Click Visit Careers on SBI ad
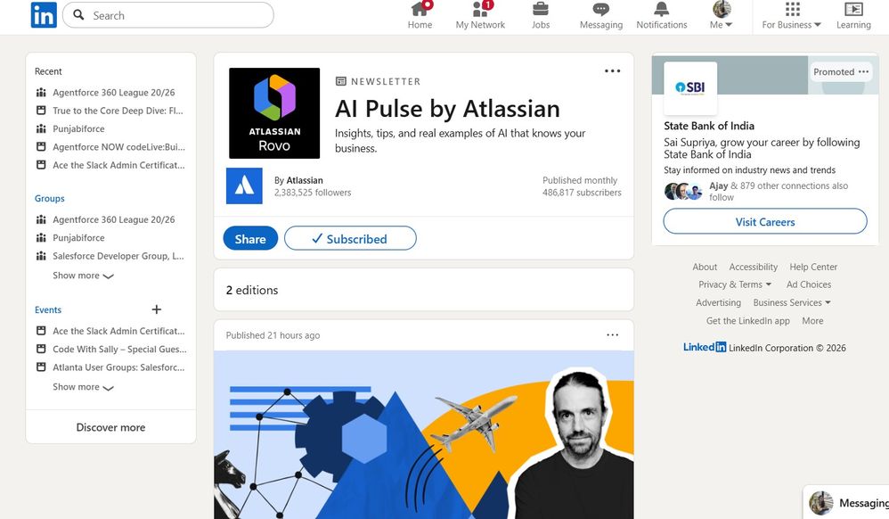 (765, 221)
